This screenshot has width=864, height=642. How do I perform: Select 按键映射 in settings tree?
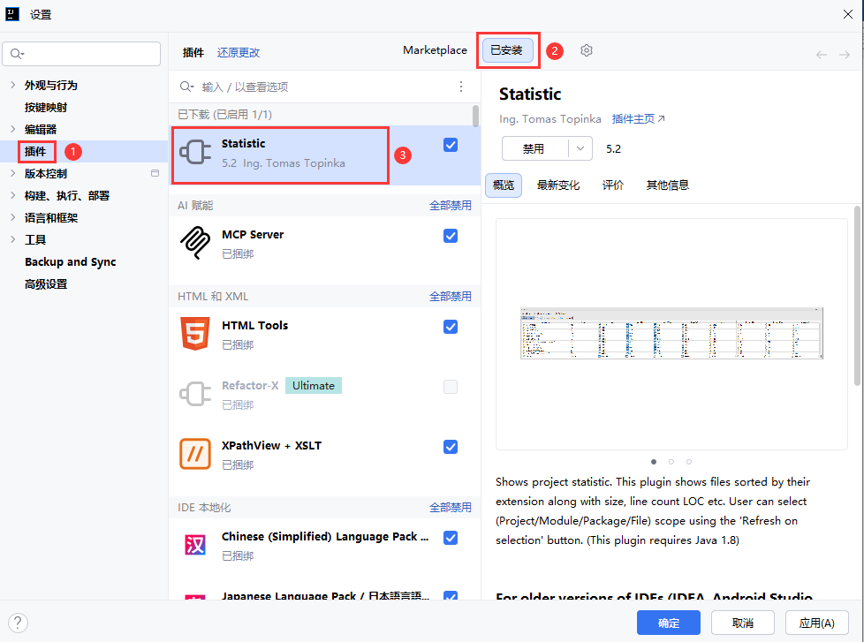coord(46,108)
